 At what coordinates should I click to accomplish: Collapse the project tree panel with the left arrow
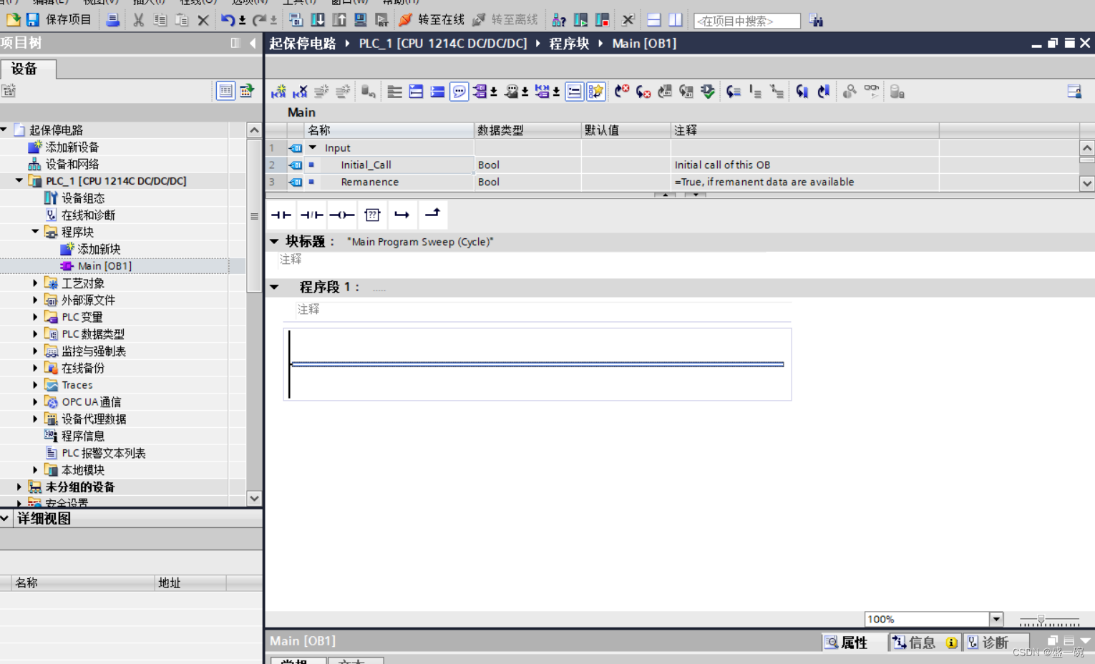click(253, 43)
